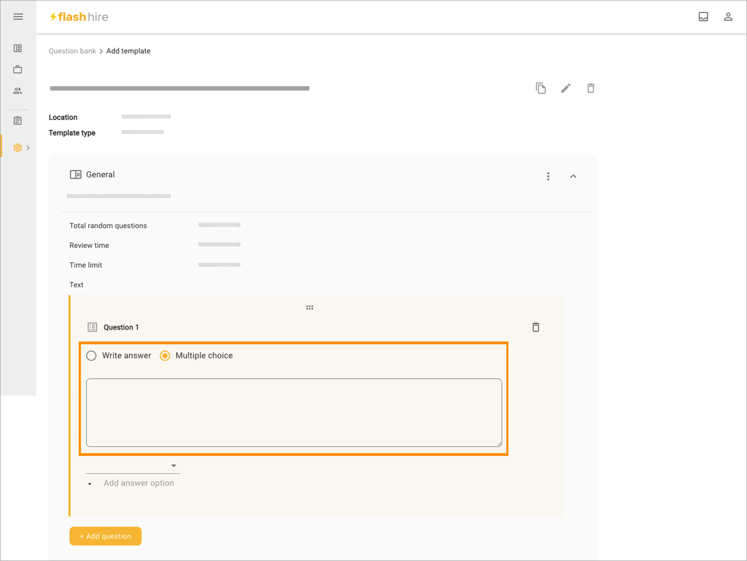The width and height of the screenshot is (747, 561).
Task: Open the dashboard icon in sidebar
Action: point(18,48)
